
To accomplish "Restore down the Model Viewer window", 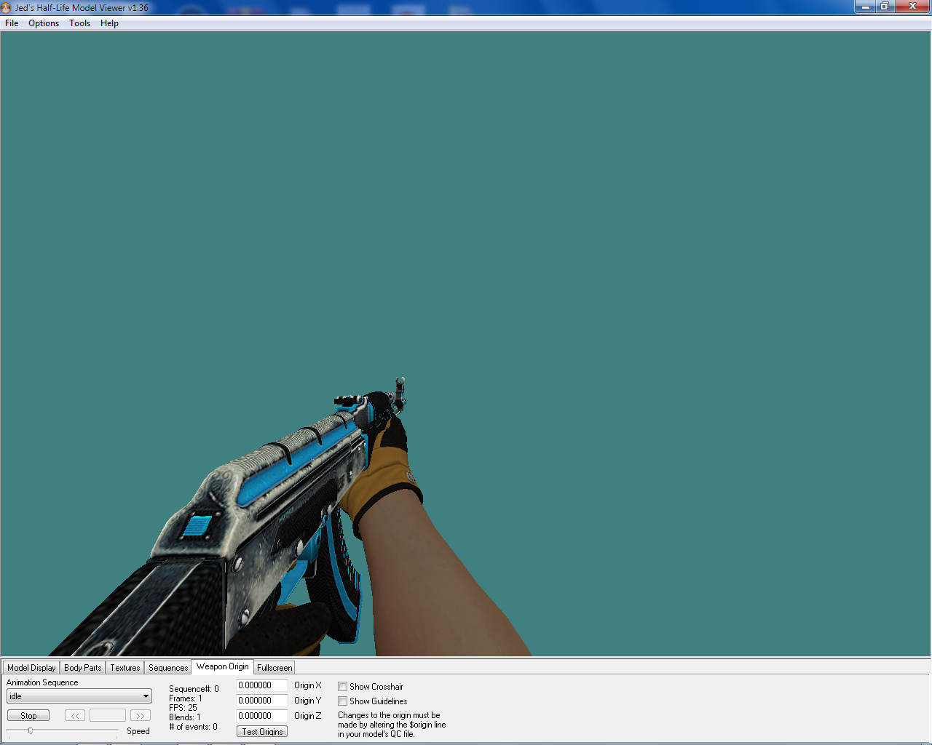I will tap(885, 7).
